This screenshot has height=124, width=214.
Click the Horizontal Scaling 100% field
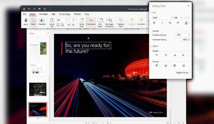point(182,40)
